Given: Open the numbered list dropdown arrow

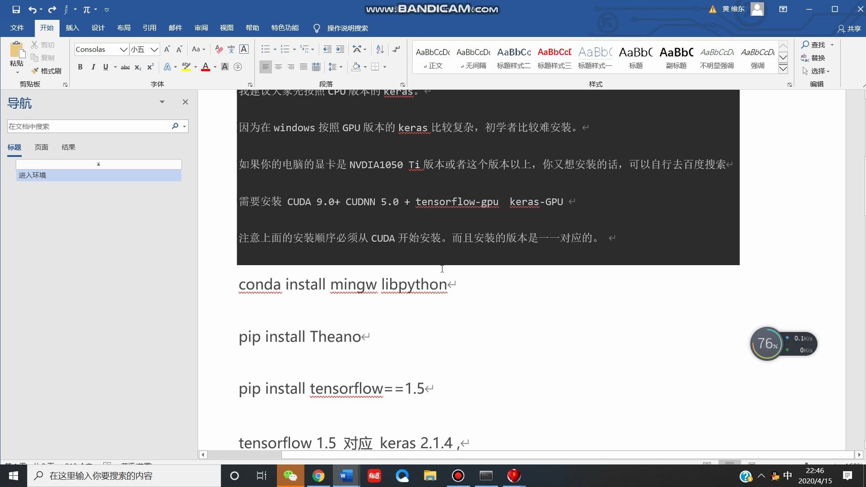Looking at the screenshot, I should click(x=295, y=50).
